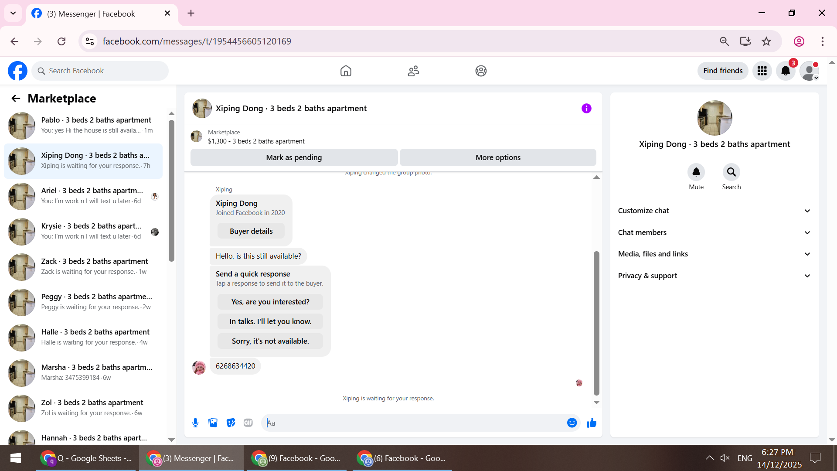Open the Facebook apps grid menu

tap(762, 71)
